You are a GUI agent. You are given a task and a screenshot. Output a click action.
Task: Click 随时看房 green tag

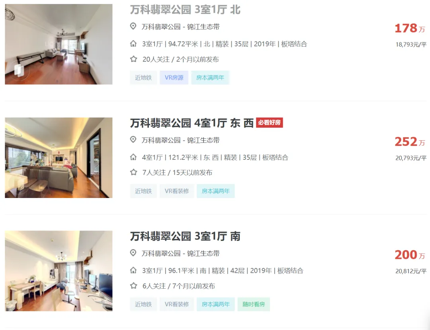coord(254,304)
